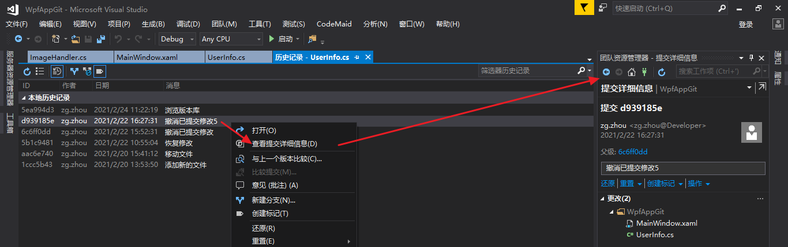The height and width of the screenshot is (247, 788).
Task: Click back arrow in Team Explorer toolbar
Action: 606,72
